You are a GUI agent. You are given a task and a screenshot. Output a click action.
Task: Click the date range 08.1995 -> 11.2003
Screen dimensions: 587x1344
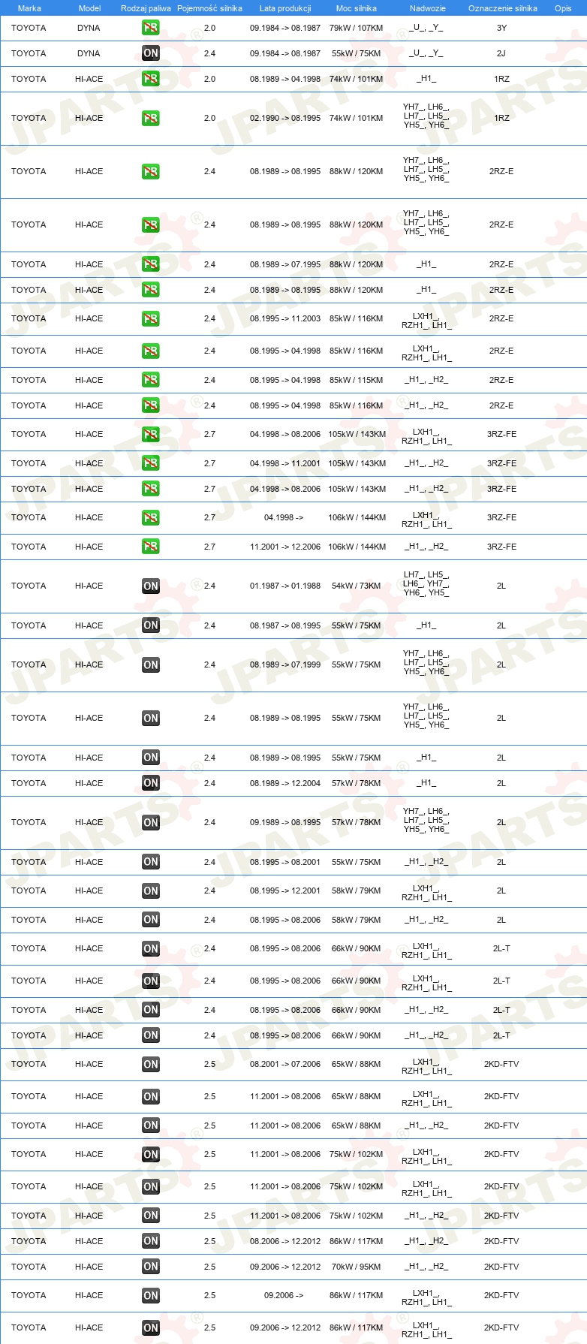tap(285, 318)
